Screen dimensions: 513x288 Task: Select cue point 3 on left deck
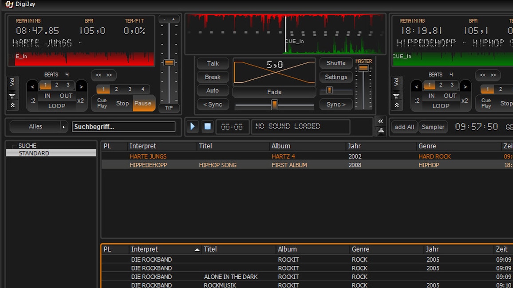[x=130, y=90]
